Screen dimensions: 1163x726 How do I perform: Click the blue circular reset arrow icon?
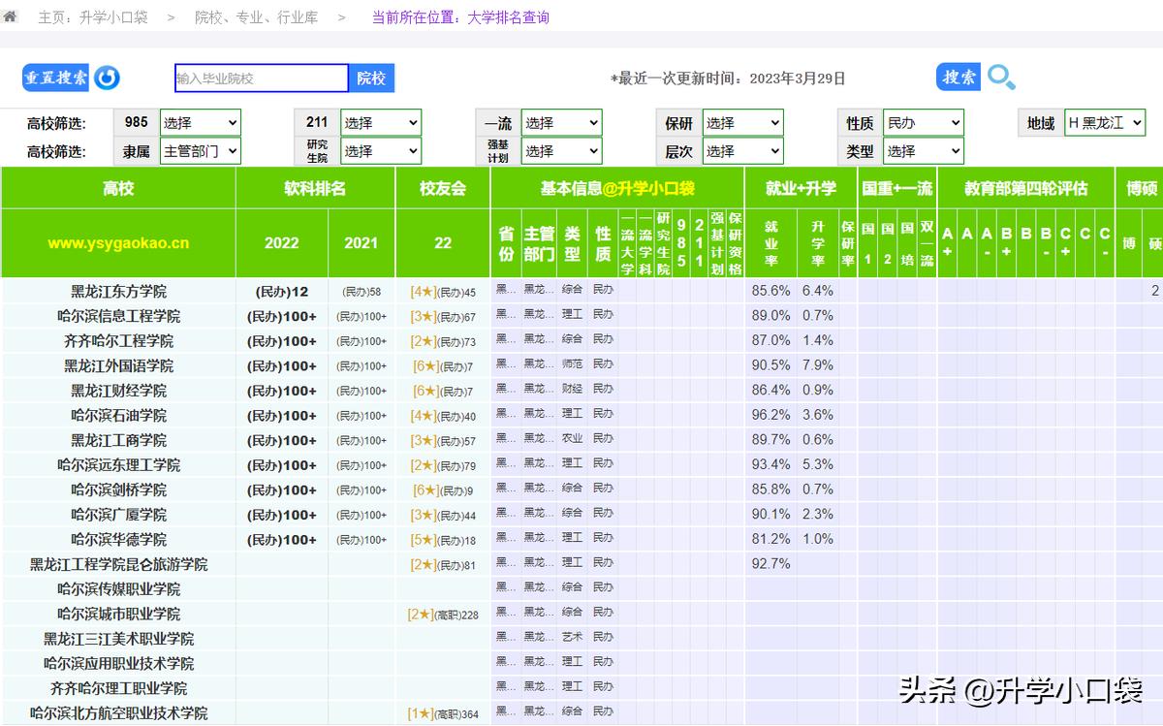105,78
